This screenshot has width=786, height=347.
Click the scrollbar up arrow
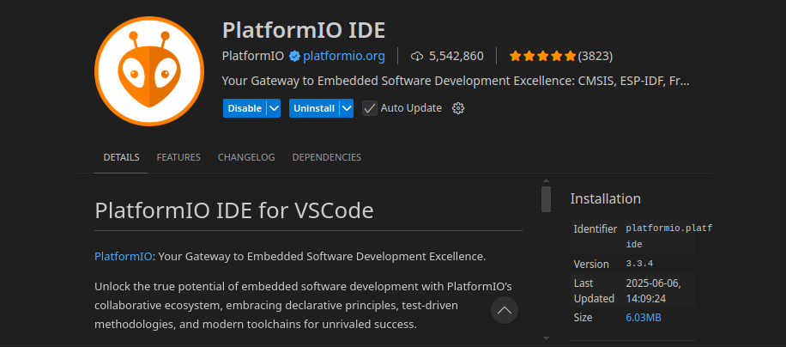[x=546, y=180]
